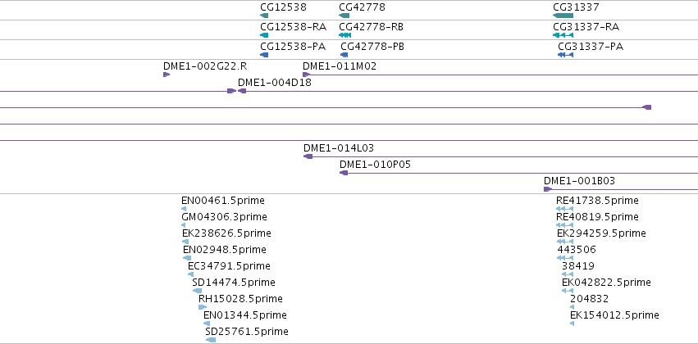Select the EN00461.5prime EST glyph

tap(184, 209)
